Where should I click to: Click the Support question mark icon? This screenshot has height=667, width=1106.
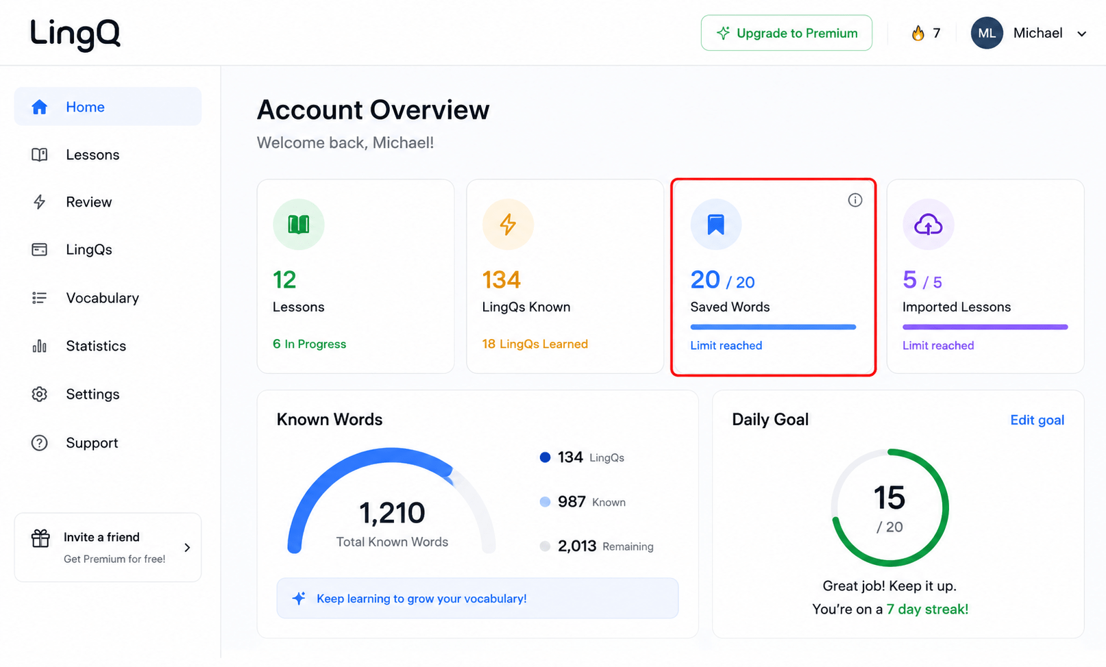click(x=40, y=443)
